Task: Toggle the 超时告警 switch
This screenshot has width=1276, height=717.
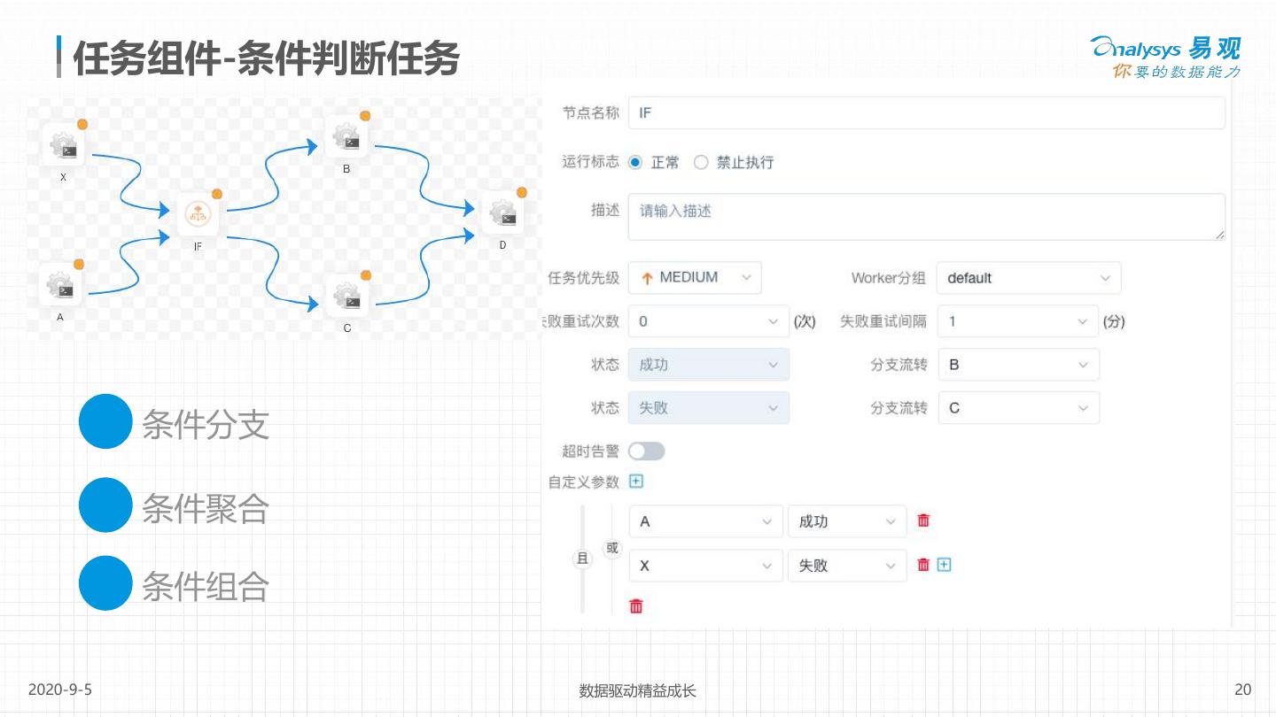Action: tap(646, 451)
